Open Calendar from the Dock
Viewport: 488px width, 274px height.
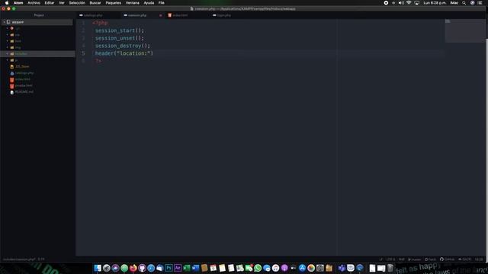[213, 268]
